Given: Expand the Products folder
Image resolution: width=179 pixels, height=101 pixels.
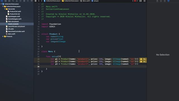Looking at the screenshot, I should (x=3, y=36).
